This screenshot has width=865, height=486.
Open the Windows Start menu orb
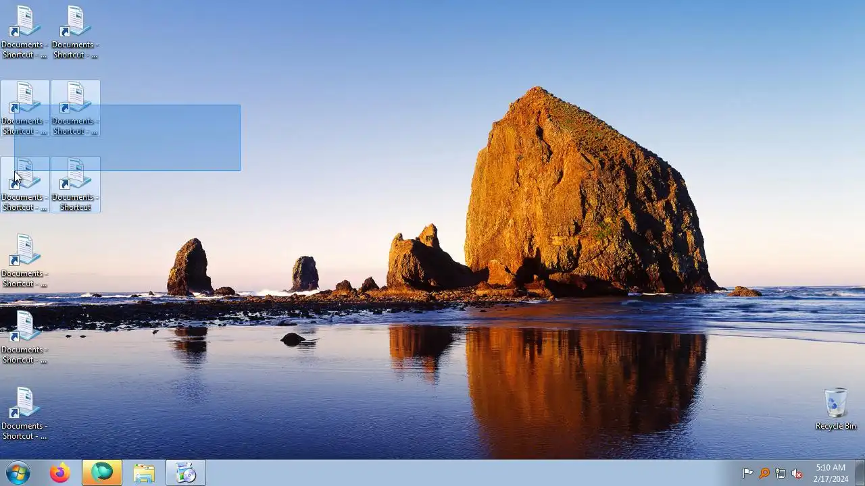(x=18, y=473)
